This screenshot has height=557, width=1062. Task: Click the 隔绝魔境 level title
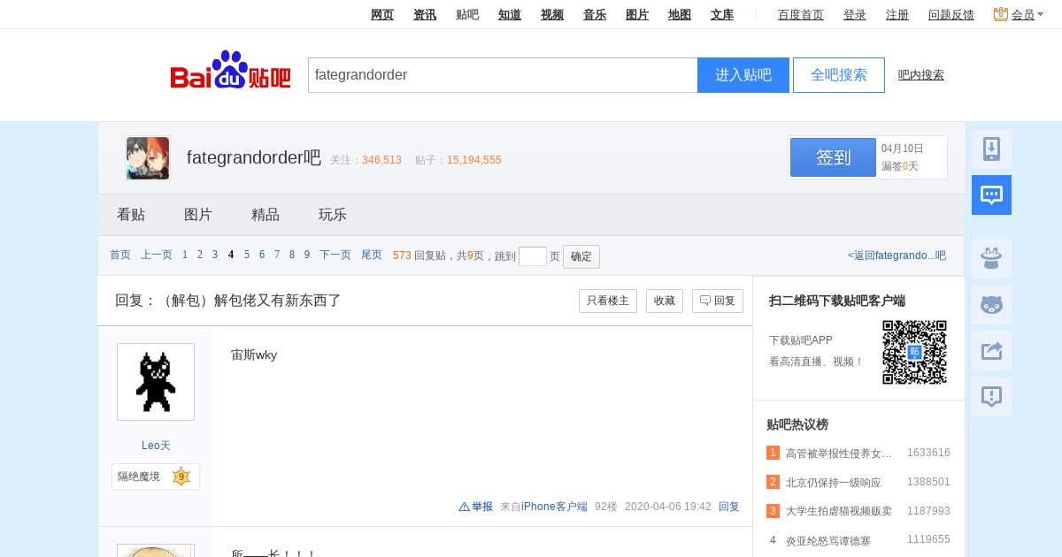tap(139, 477)
